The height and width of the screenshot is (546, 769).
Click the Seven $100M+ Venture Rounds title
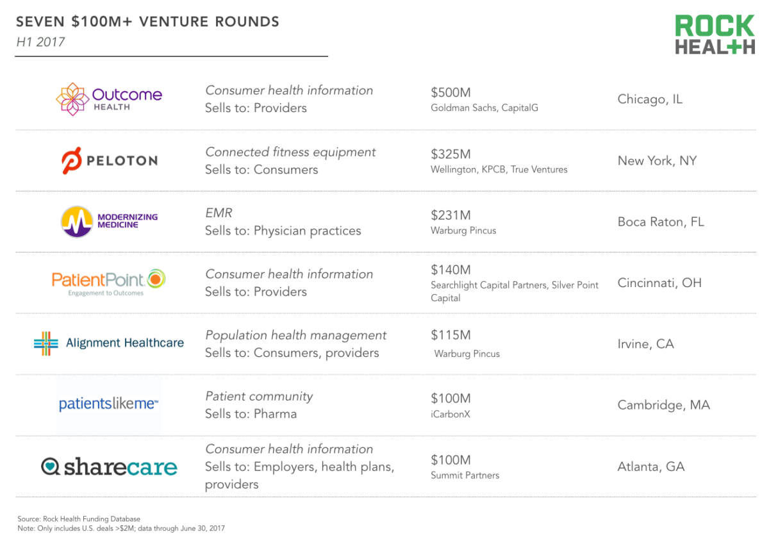(x=147, y=22)
